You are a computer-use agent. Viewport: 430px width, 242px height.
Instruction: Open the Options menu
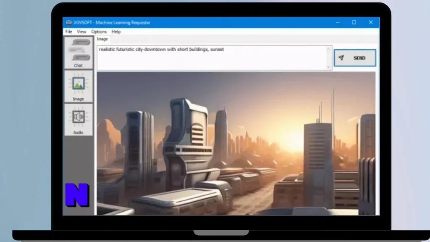[99, 32]
